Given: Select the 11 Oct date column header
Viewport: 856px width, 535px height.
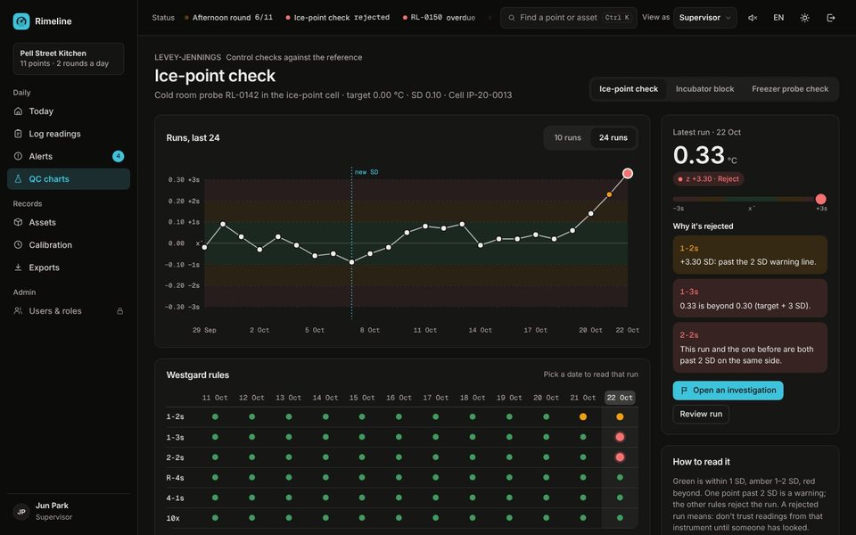Looking at the screenshot, I should (215, 398).
